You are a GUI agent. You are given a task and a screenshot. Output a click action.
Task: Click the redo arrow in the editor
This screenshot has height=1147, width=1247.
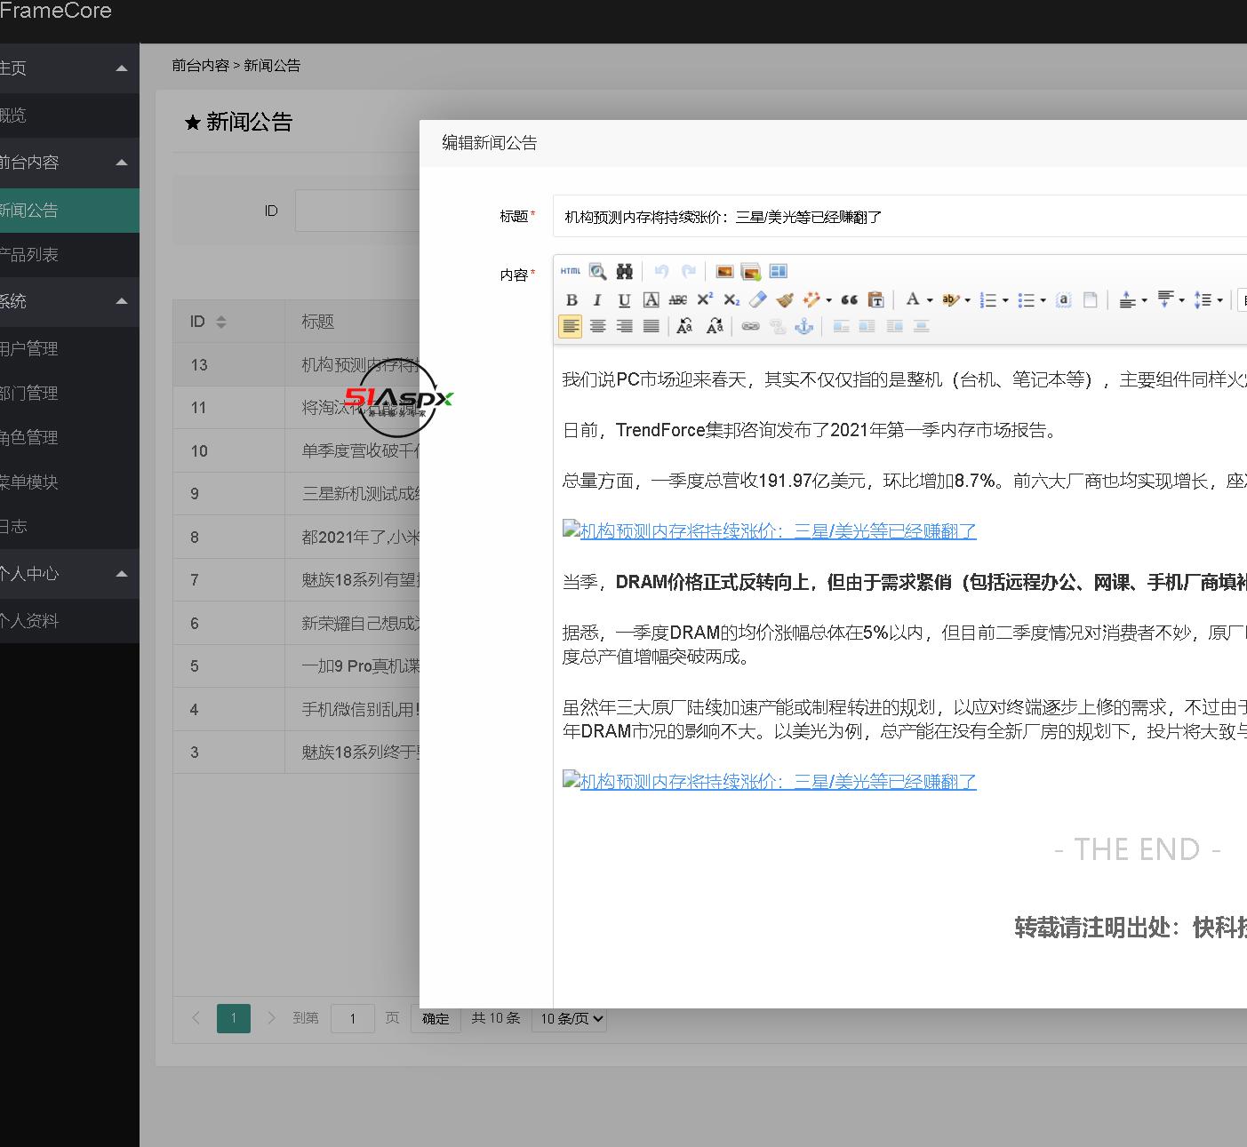[x=688, y=271]
